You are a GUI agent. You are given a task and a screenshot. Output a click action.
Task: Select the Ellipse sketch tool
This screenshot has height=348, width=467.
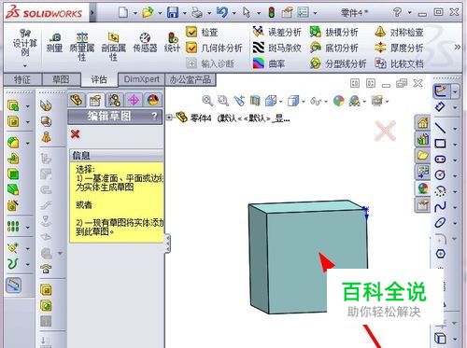click(x=440, y=222)
